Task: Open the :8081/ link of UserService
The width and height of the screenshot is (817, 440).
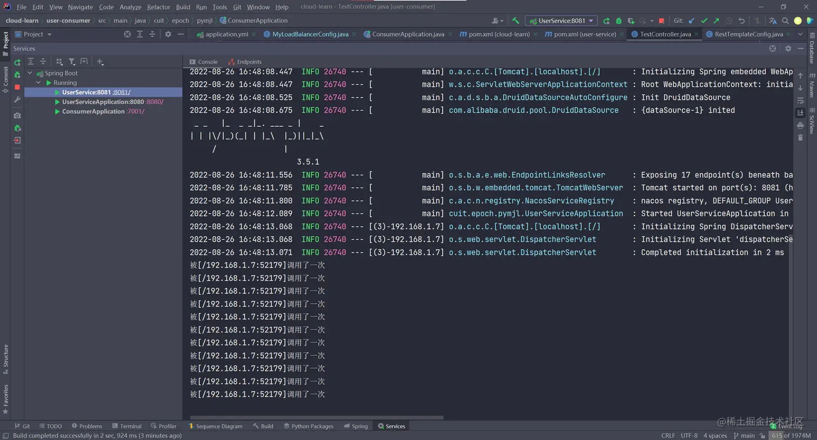Action: pos(122,92)
